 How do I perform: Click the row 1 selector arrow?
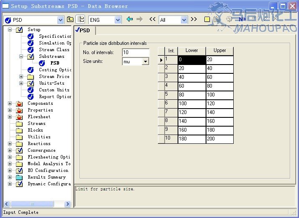(x=161, y=60)
